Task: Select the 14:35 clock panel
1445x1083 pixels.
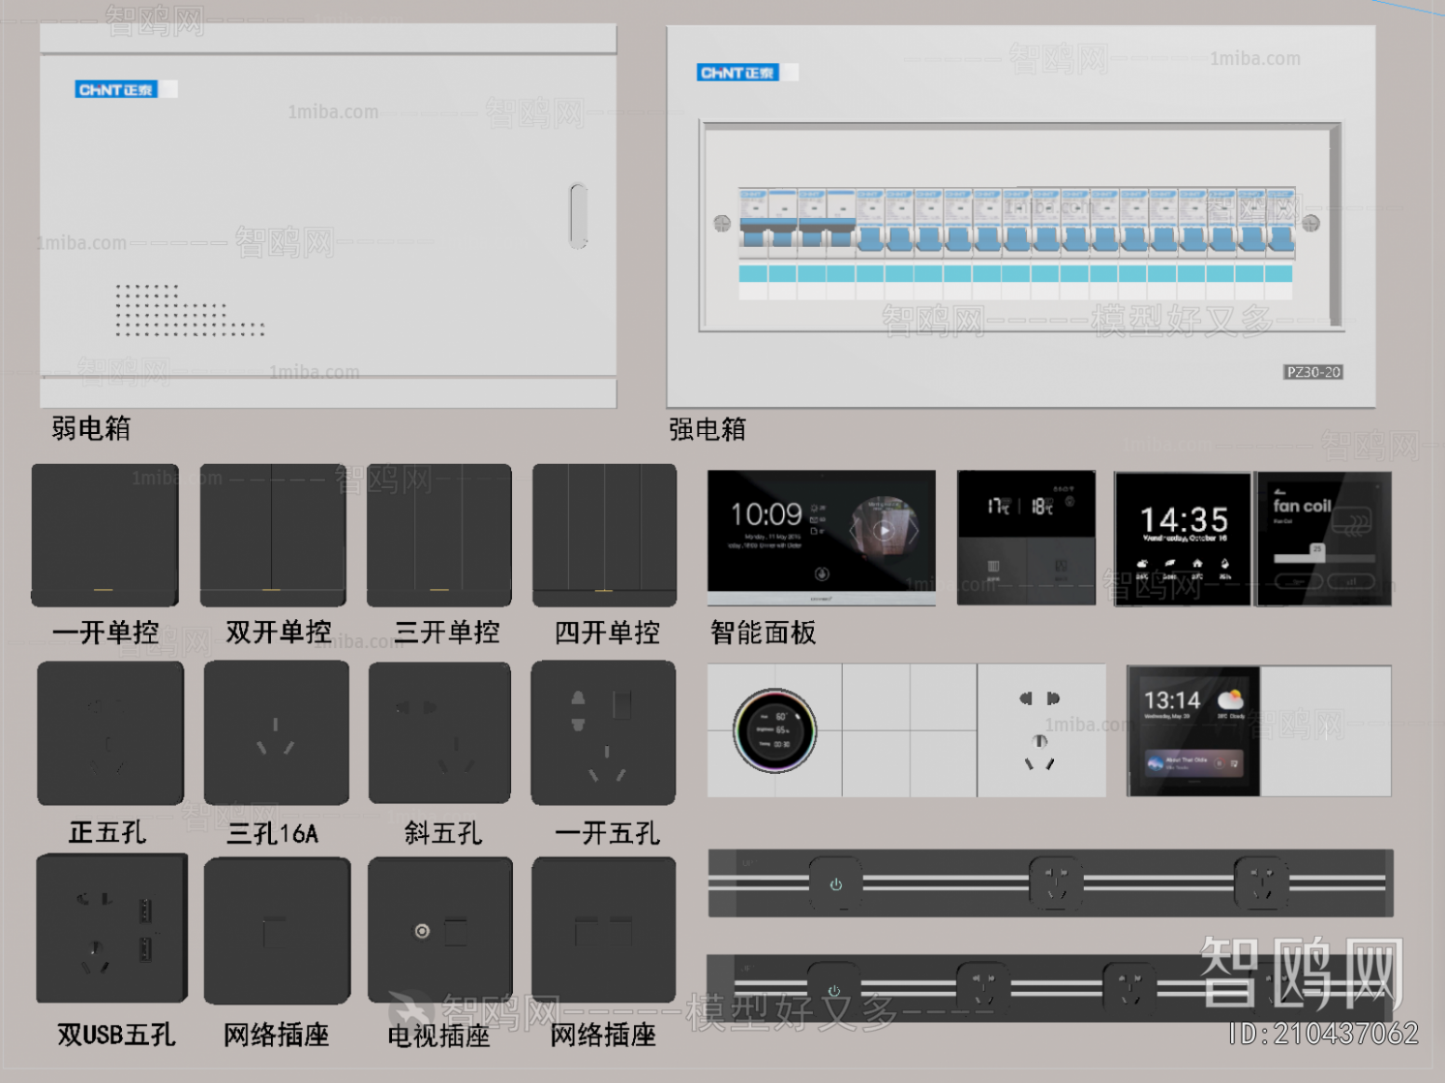Action: (x=1182, y=538)
